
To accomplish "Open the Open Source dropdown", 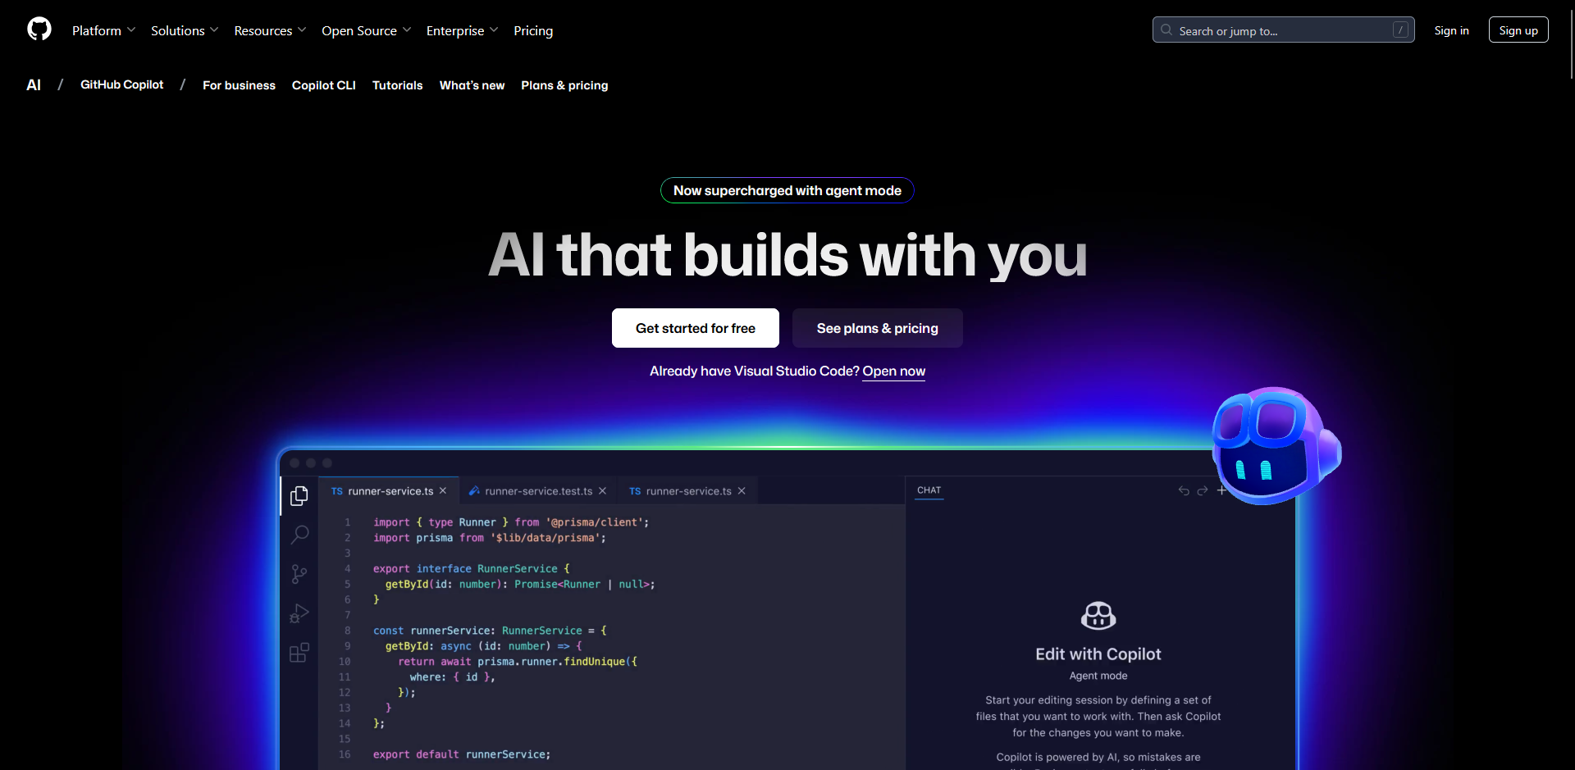I will point(366,30).
